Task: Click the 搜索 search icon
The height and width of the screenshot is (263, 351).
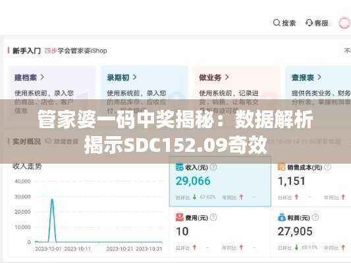Action: (277, 23)
